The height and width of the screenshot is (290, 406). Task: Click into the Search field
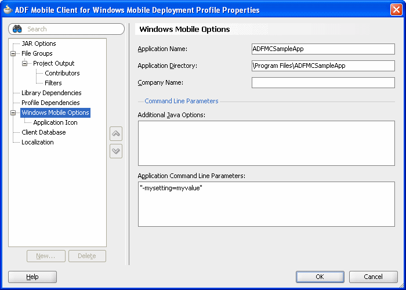pyautogui.click(x=66, y=29)
